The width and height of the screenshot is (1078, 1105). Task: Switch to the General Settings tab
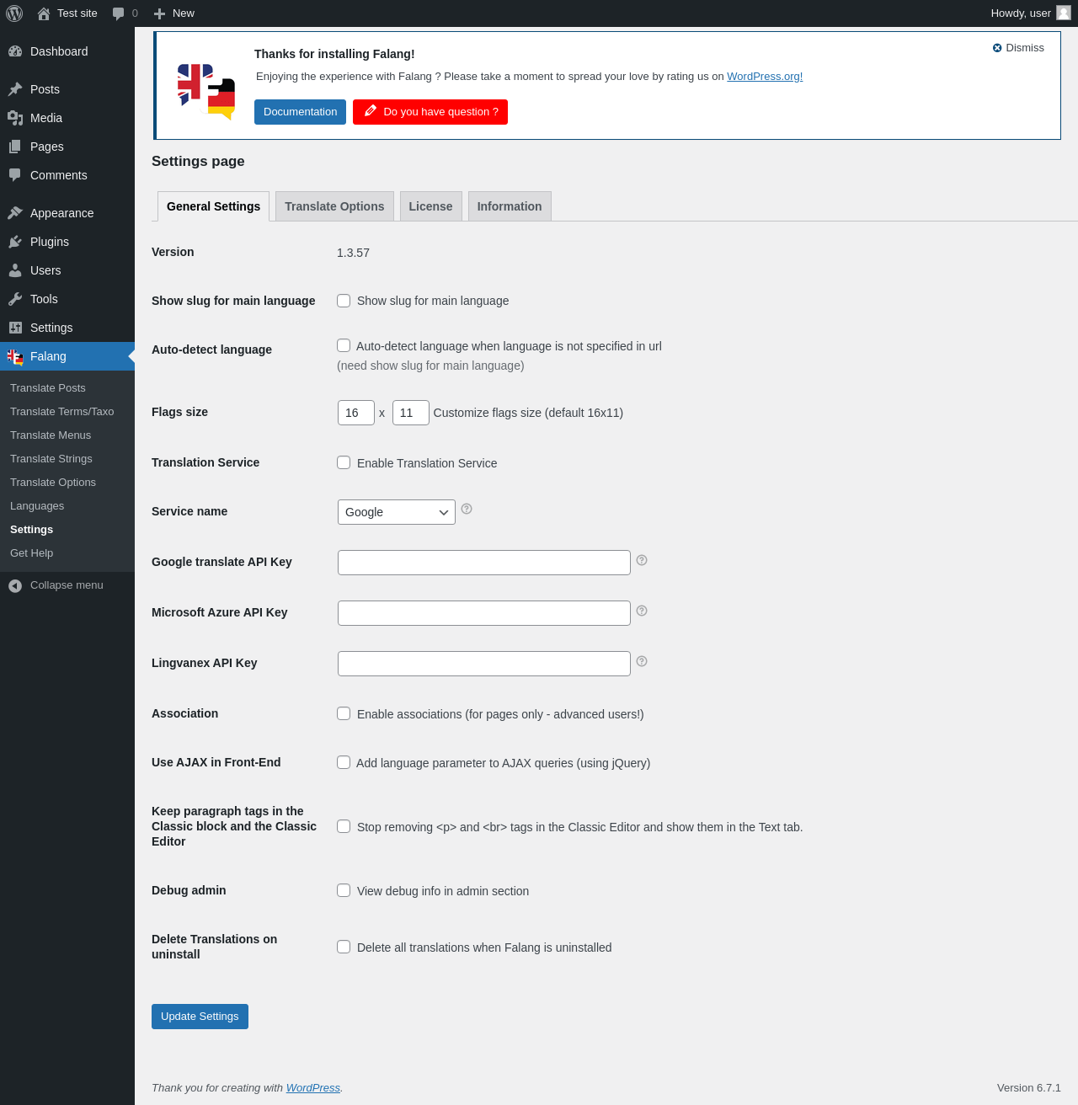[214, 206]
